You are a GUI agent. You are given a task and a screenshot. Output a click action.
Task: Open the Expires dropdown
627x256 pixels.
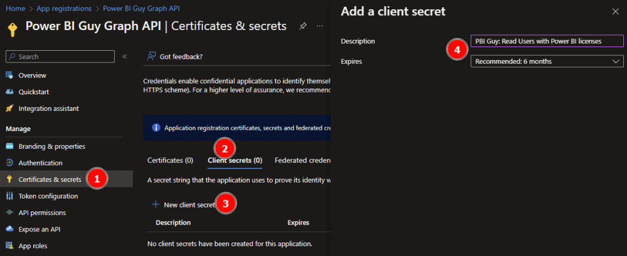coord(547,61)
